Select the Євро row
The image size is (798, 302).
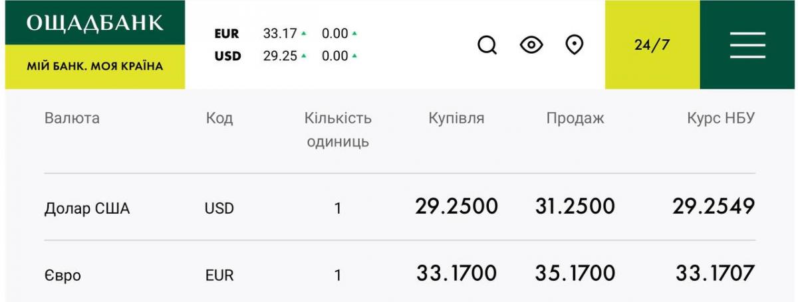(x=63, y=275)
